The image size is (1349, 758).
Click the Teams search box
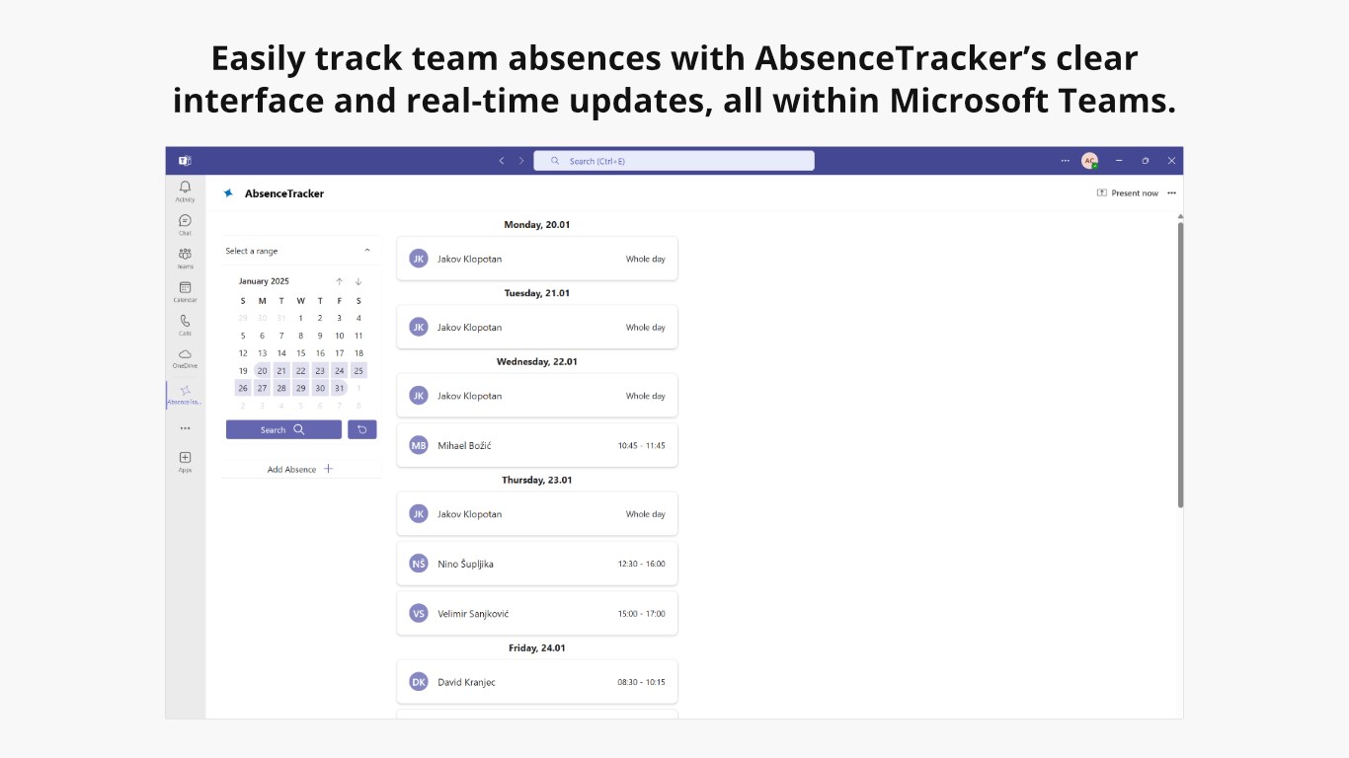674,161
